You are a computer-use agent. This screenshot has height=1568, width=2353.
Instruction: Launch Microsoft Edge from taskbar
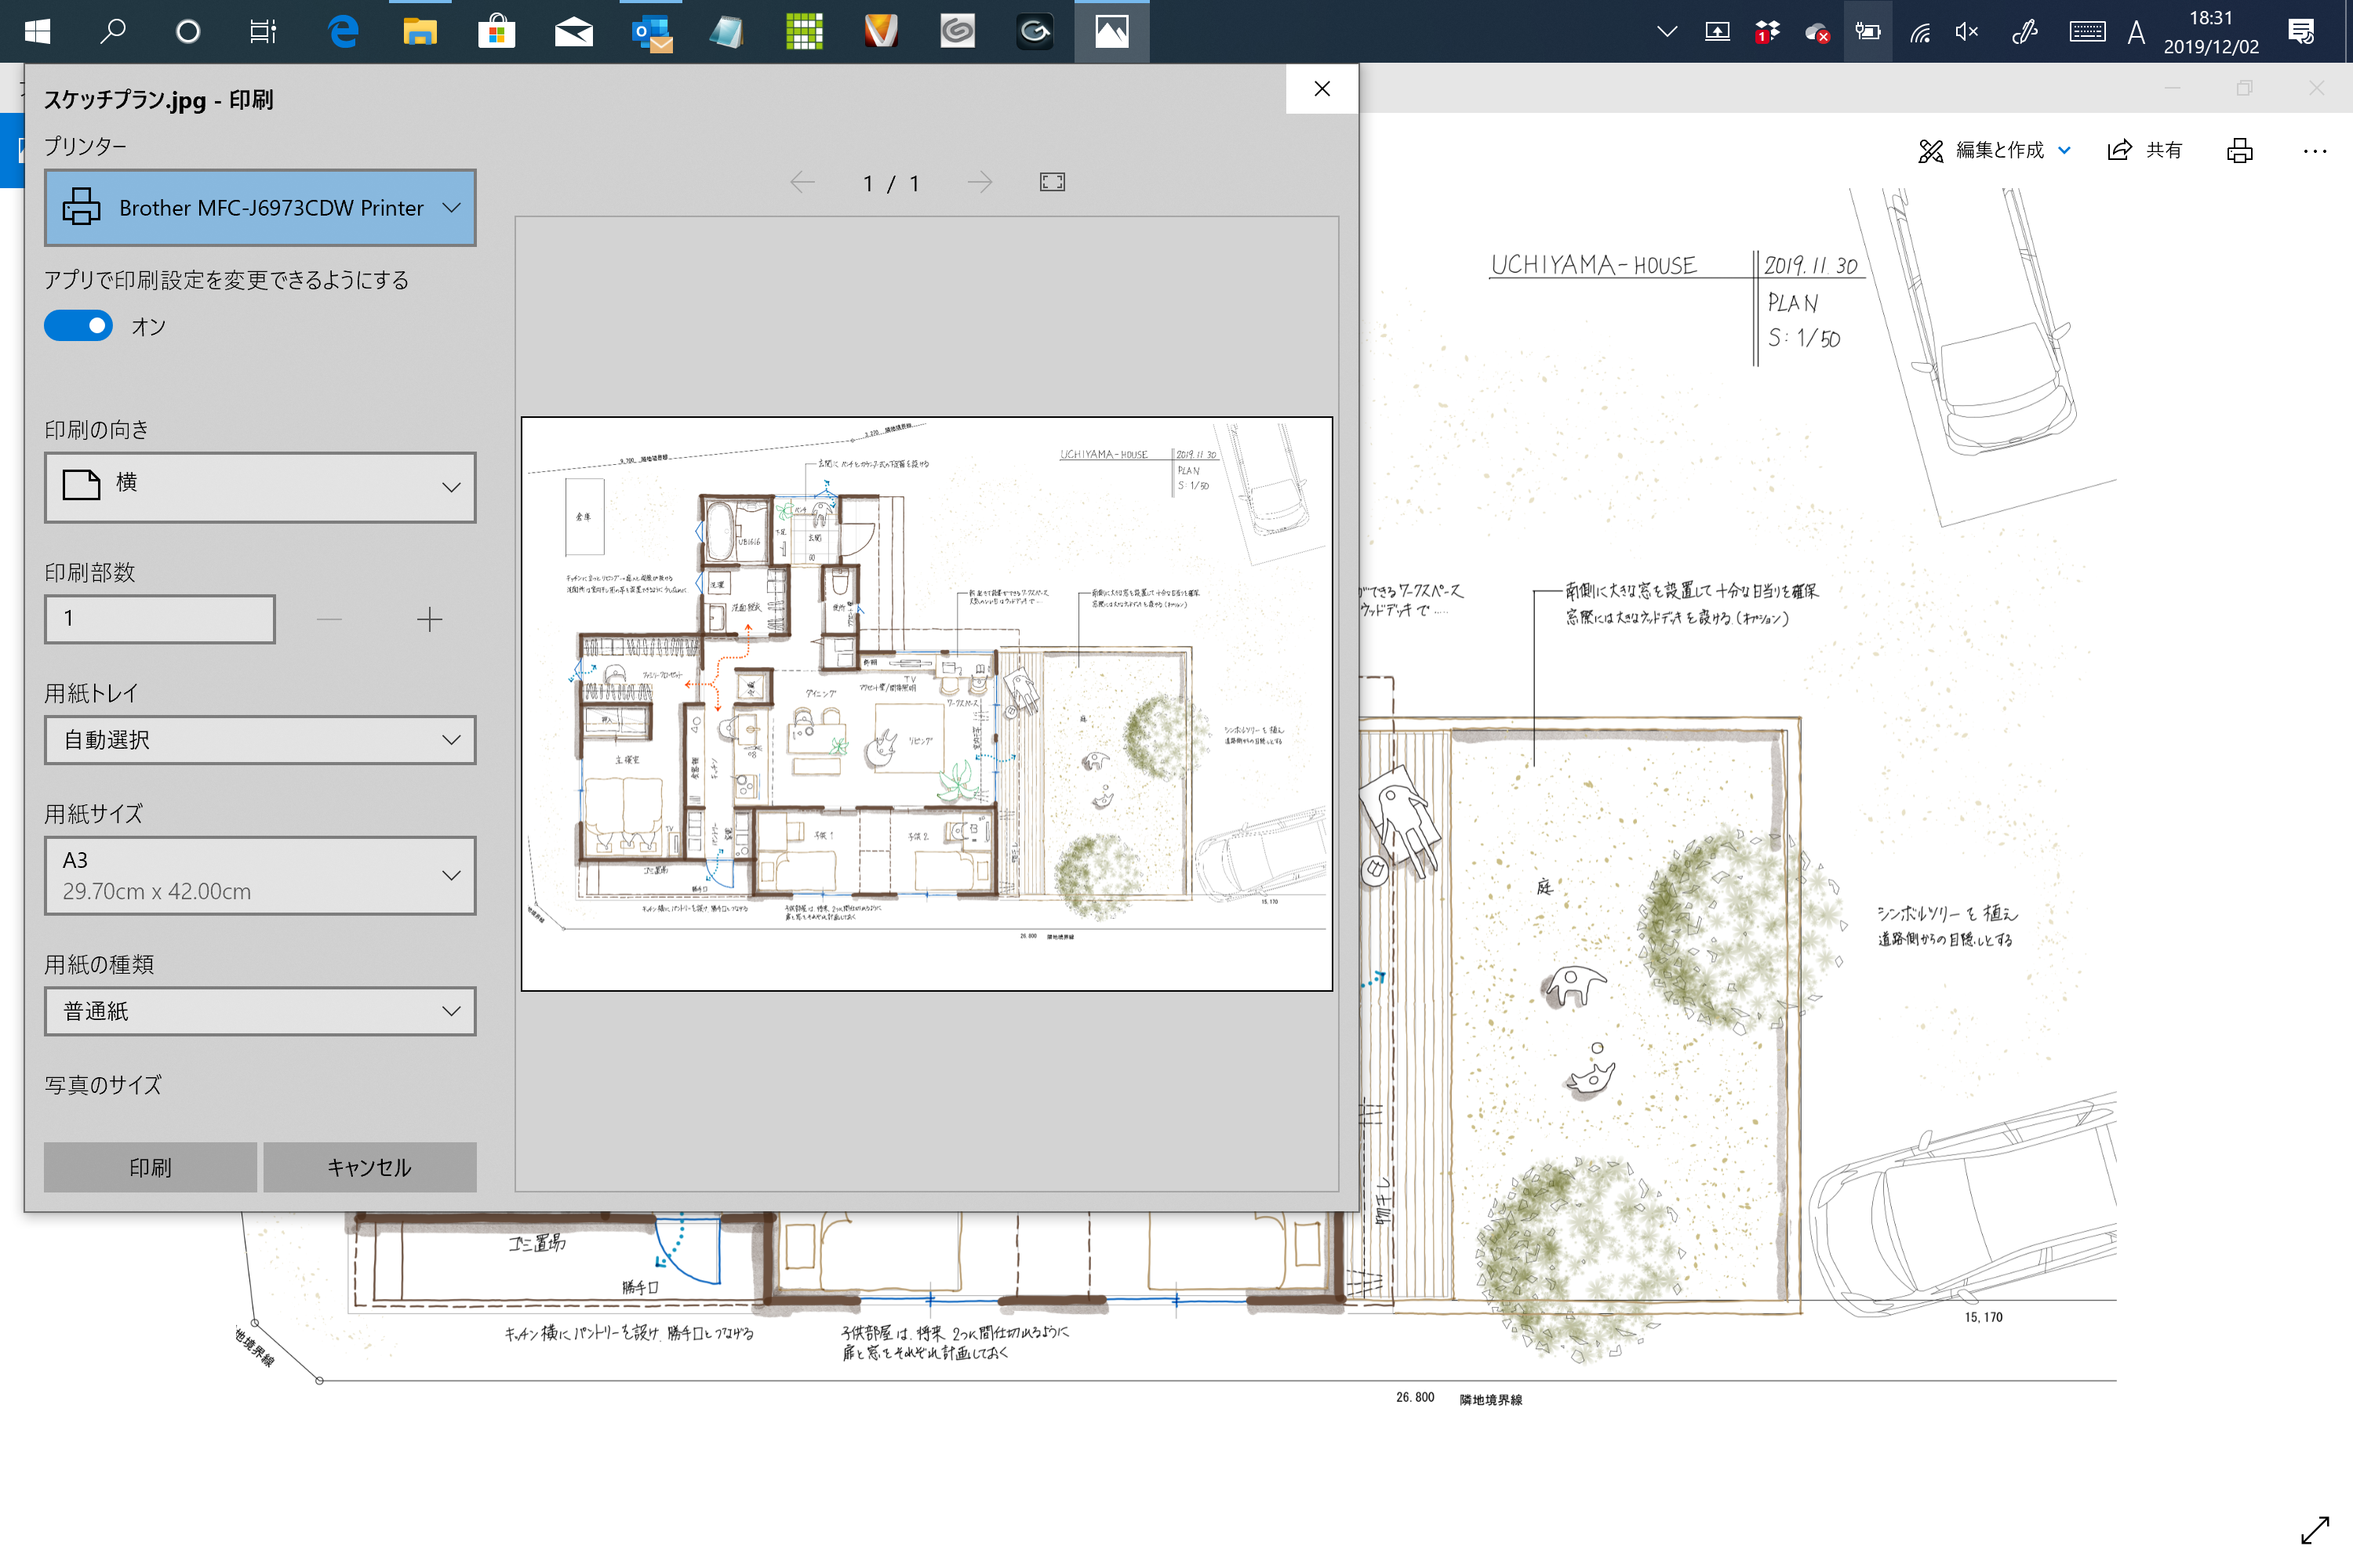(344, 31)
